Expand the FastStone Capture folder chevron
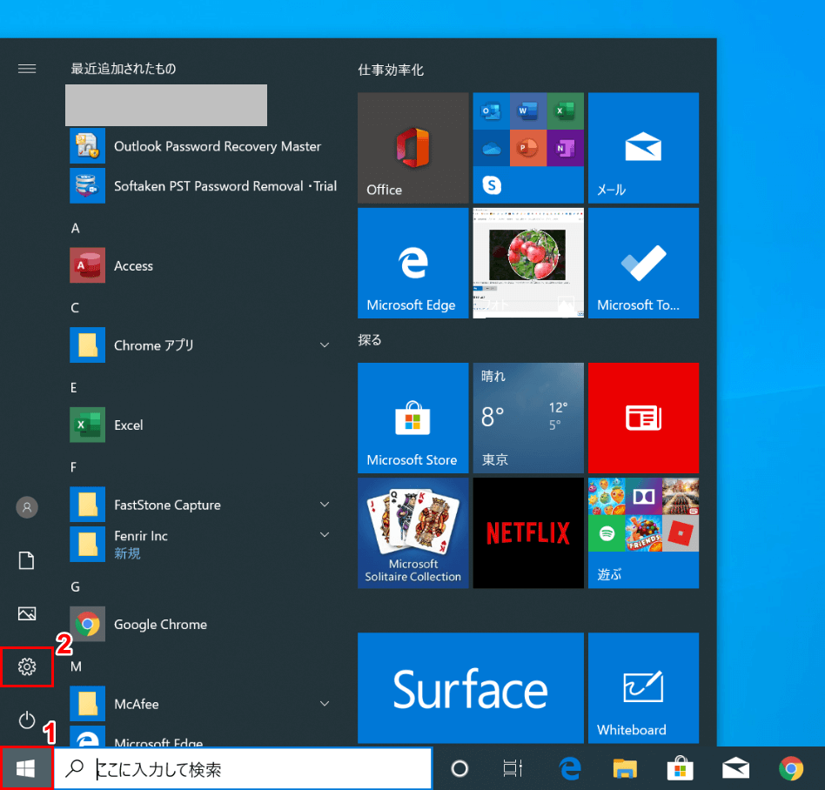The width and height of the screenshot is (825, 790). 325,505
